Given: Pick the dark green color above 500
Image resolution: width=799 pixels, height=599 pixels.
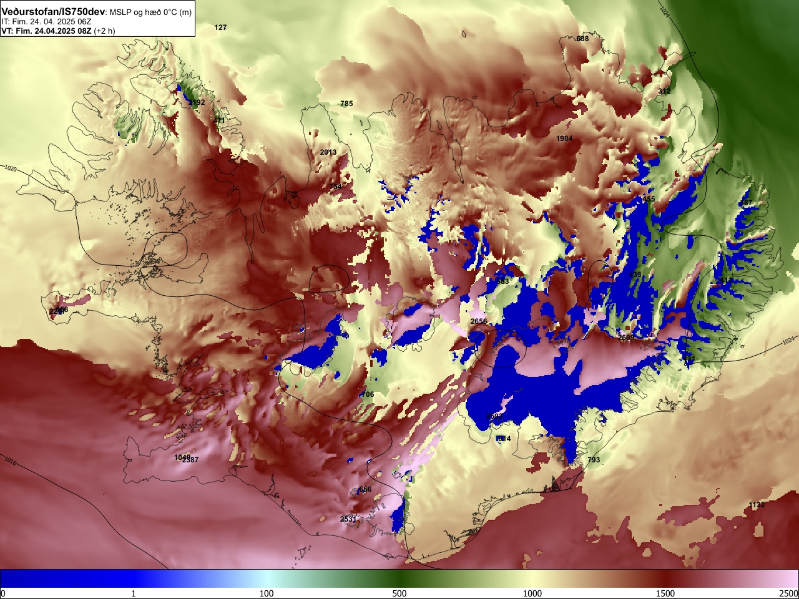Looking at the screenshot, I should tap(399, 578).
